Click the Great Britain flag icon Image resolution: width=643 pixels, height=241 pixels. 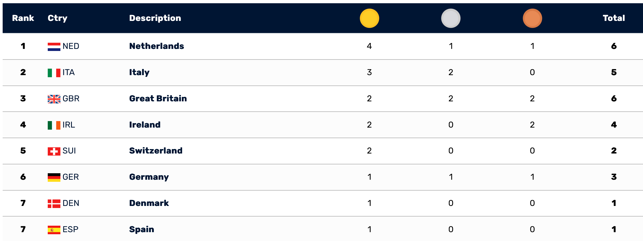coord(54,99)
